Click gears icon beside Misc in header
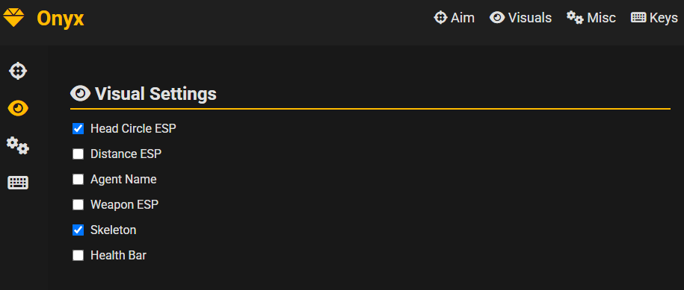 click(575, 18)
